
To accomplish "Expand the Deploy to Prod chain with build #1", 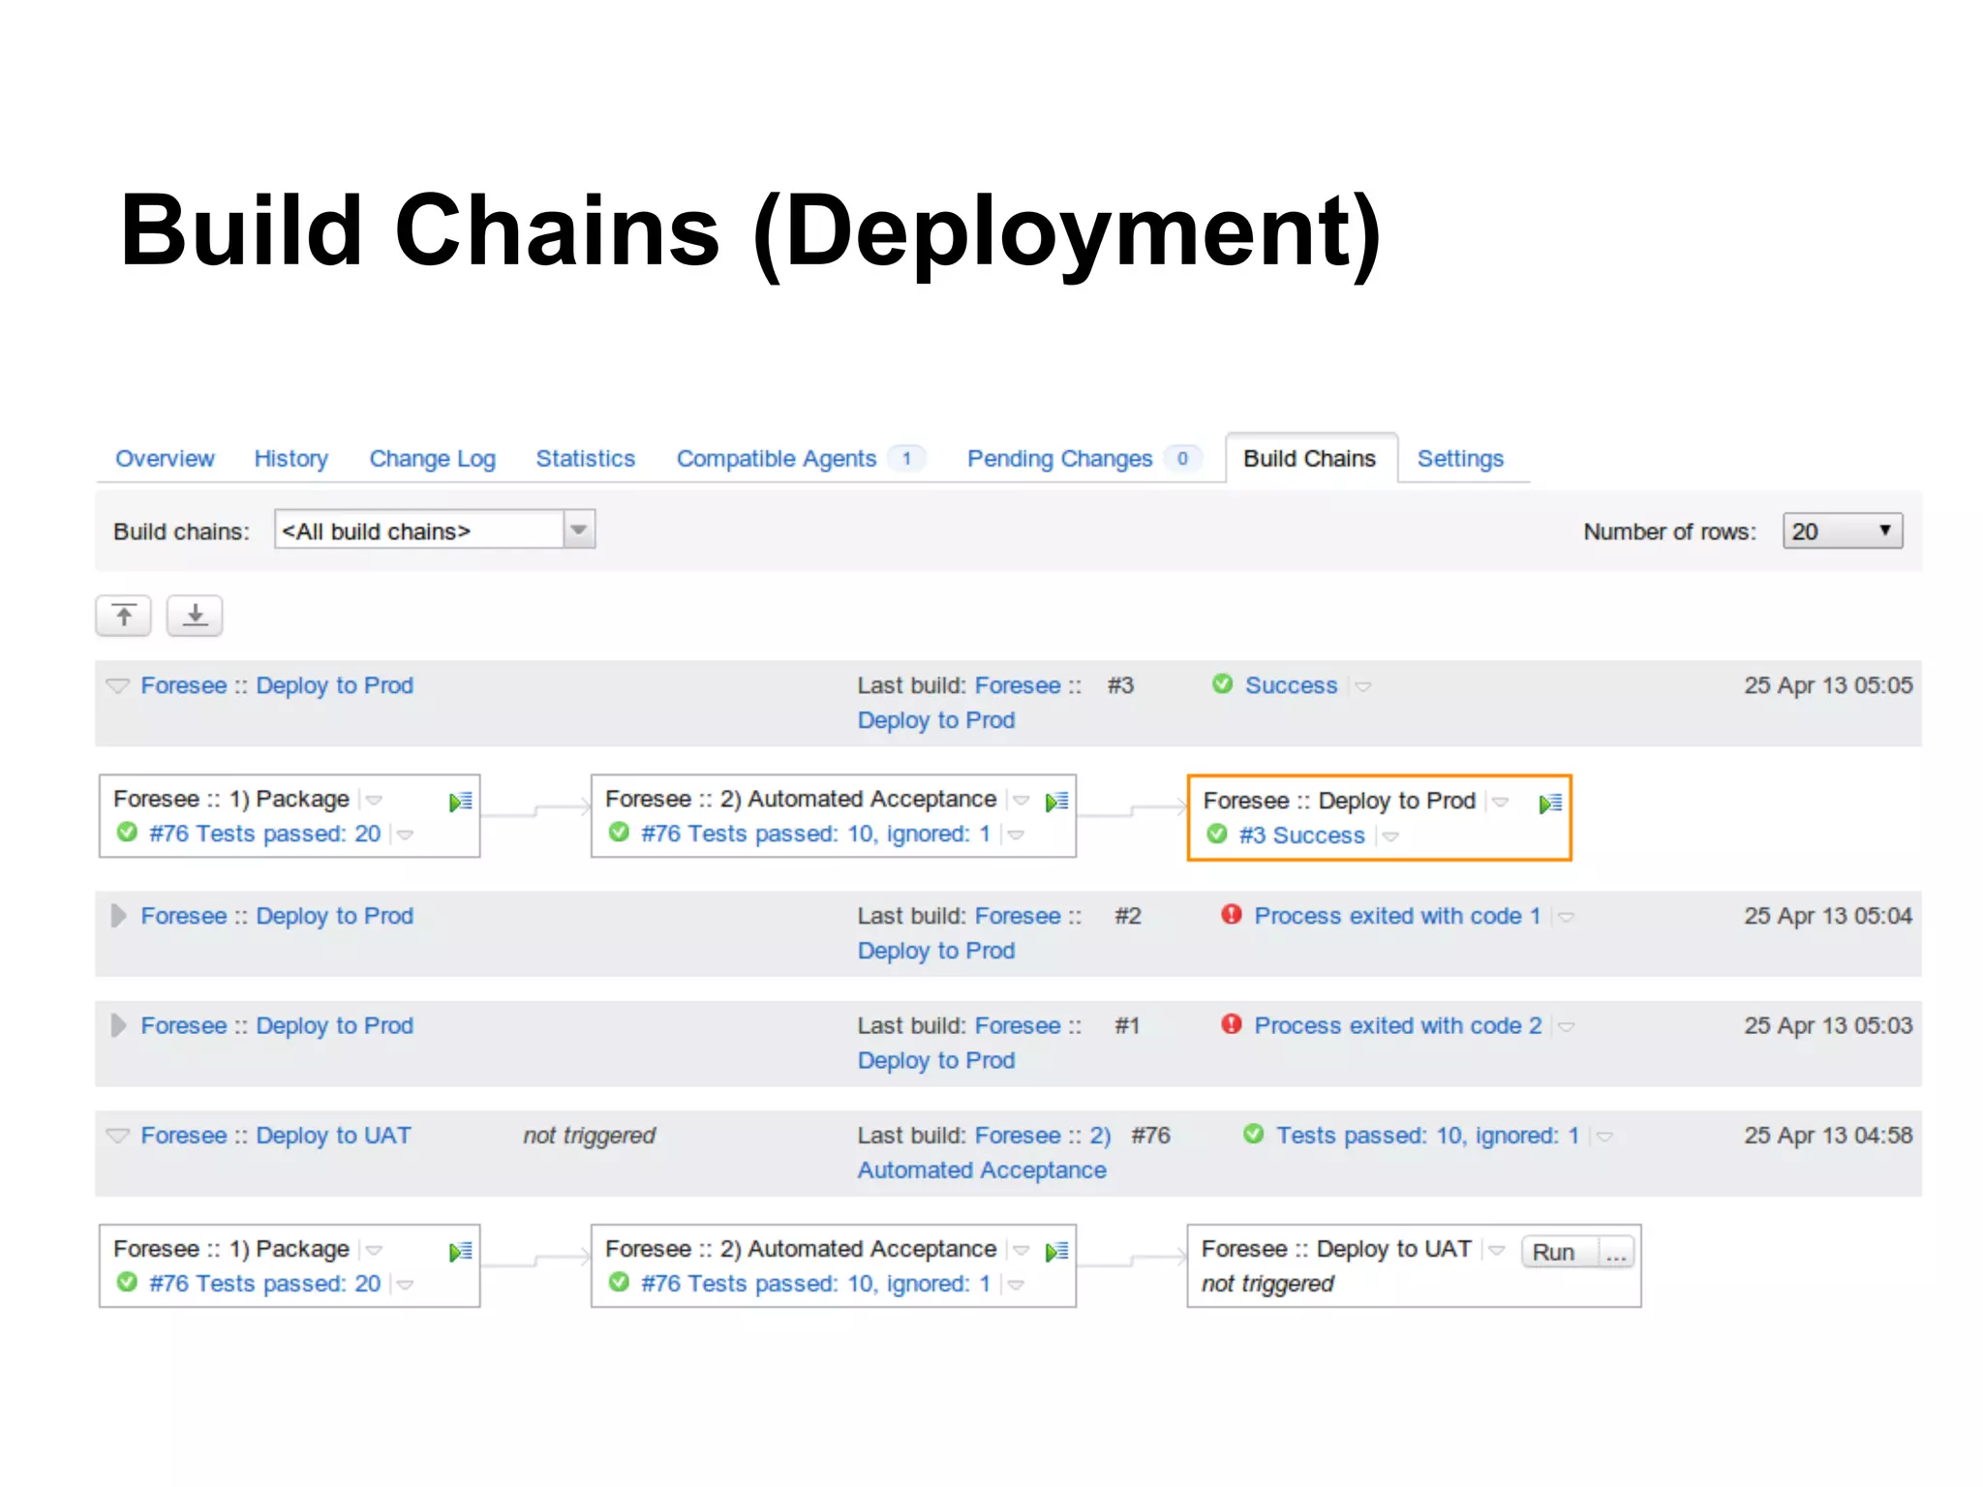I will [117, 1025].
